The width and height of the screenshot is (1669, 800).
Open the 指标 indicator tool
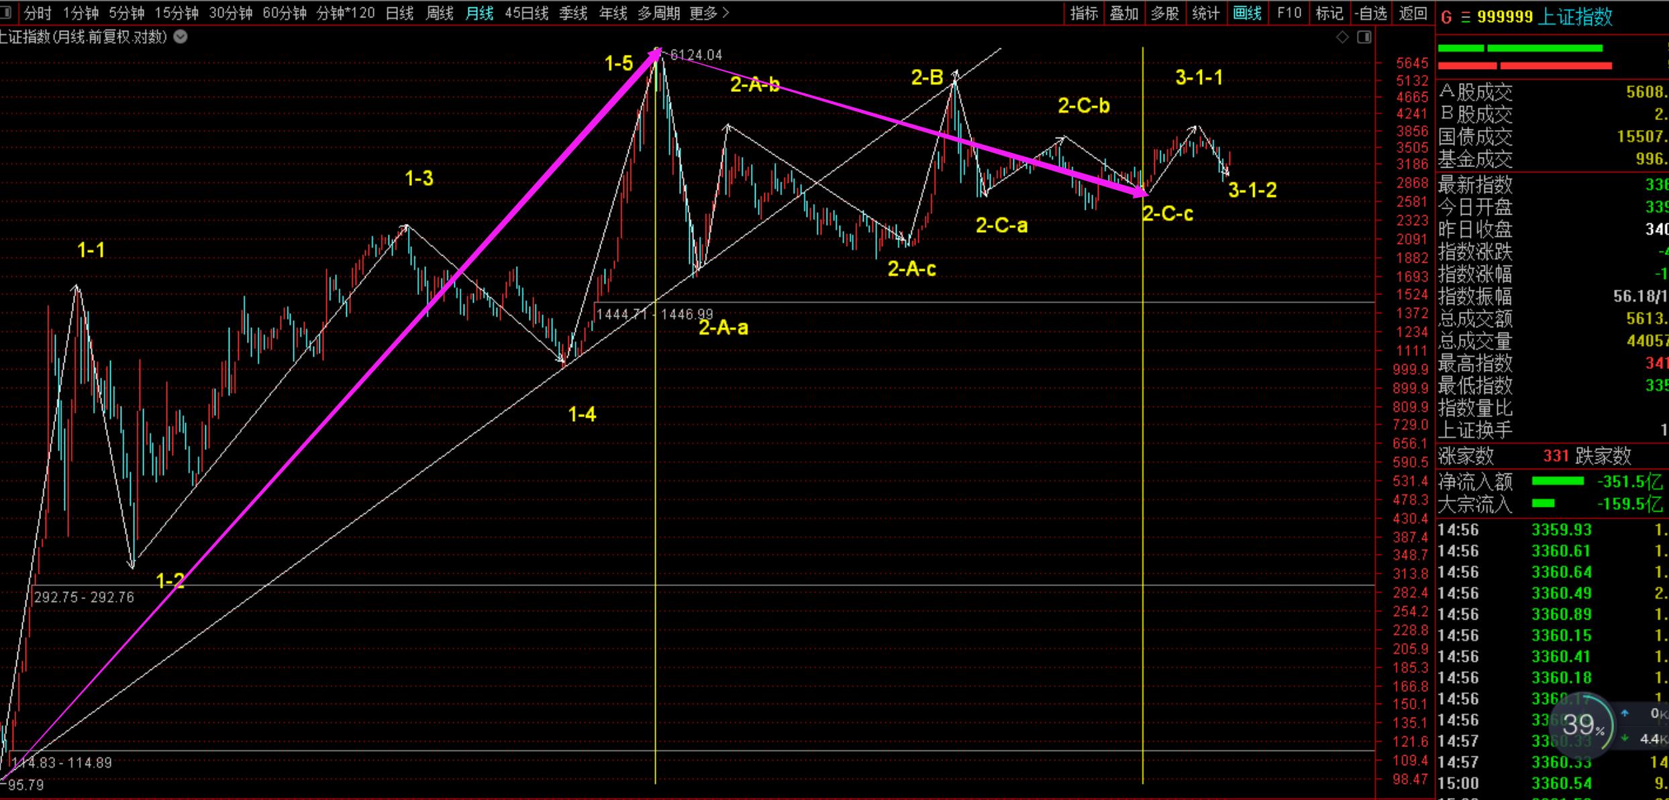pos(1084,13)
